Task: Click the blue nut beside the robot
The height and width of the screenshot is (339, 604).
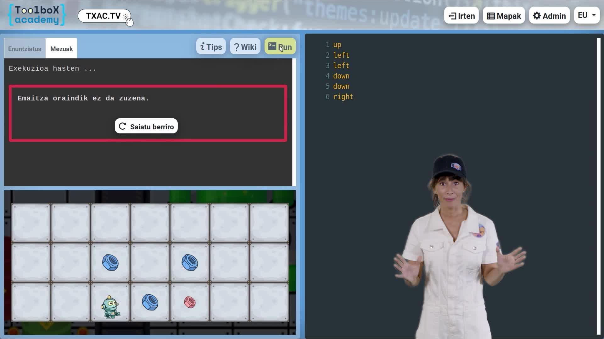Action: 150,302
